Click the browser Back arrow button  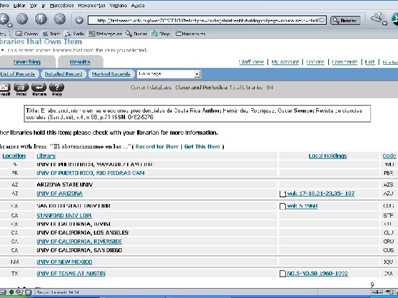(x=4, y=19)
